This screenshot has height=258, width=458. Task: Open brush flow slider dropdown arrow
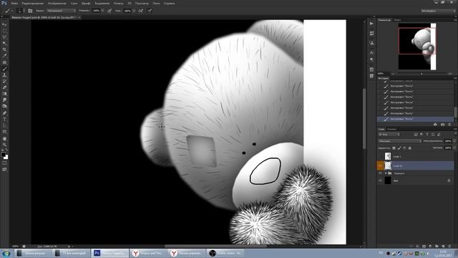coord(134,11)
